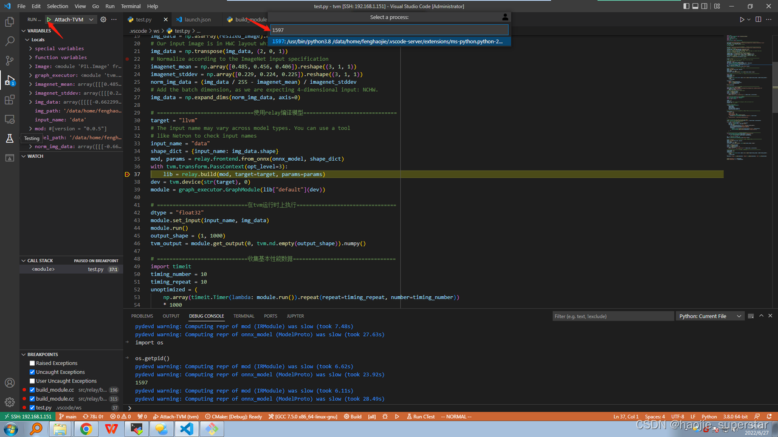Screen dimensions: 778x437
Task: Disable build_module.cc line 196 breakpoint
Action: pyautogui.click(x=32, y=390)
